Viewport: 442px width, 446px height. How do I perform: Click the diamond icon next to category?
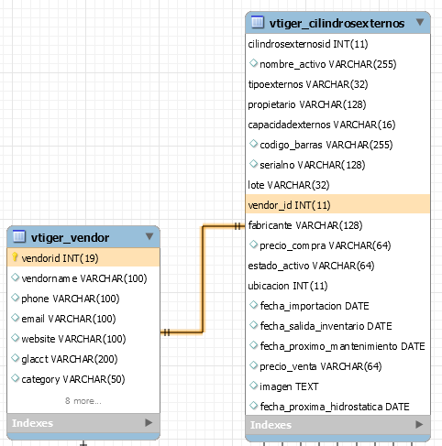coord(15,378)
